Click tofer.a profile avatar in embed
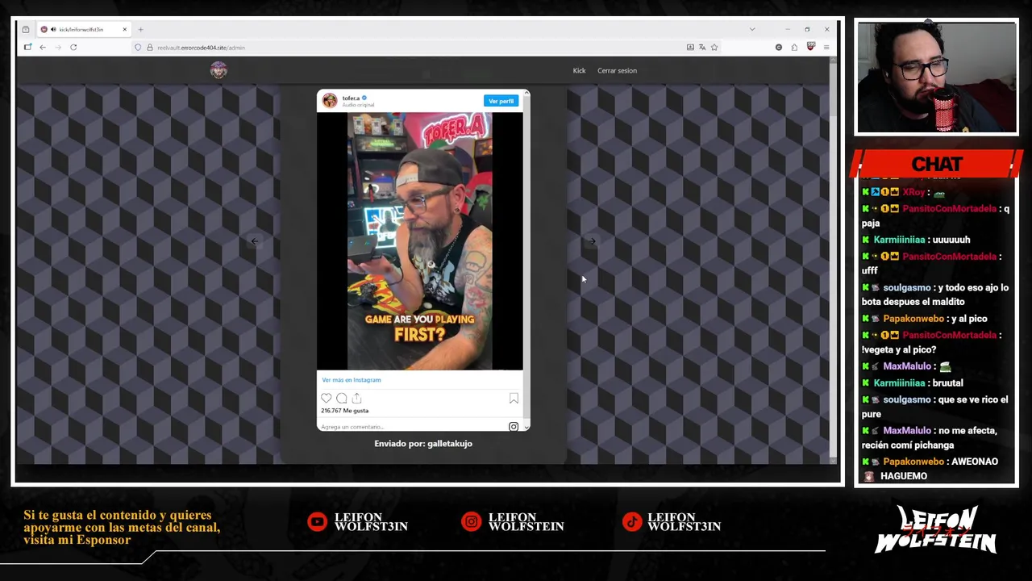The image size is (1032, 581). [330, 100]
